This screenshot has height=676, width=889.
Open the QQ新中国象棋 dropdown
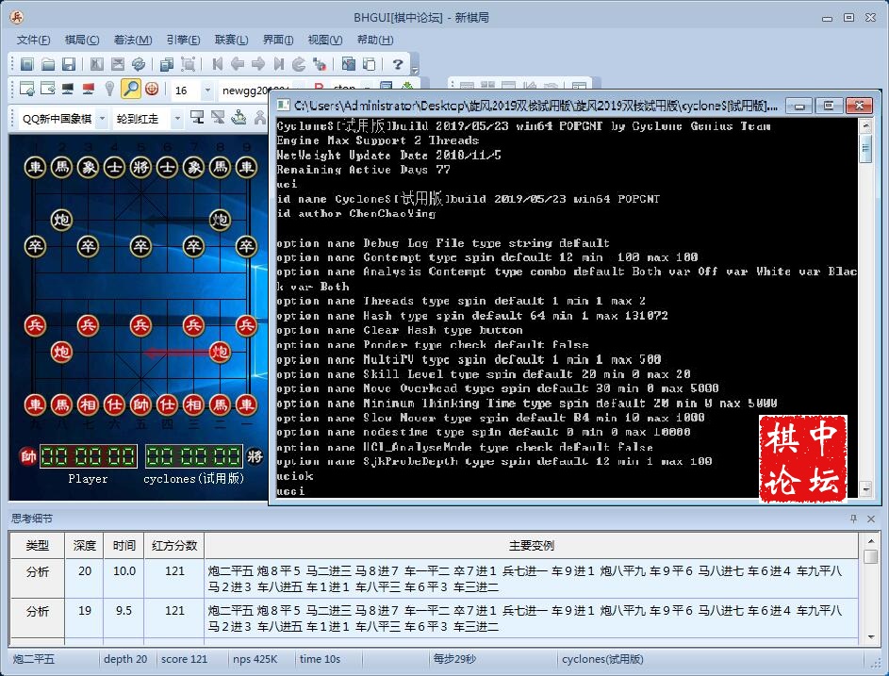point(103,119)
